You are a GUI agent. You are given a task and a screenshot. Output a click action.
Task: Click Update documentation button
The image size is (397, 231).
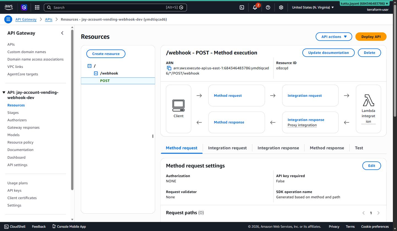[x=328, y=53]
